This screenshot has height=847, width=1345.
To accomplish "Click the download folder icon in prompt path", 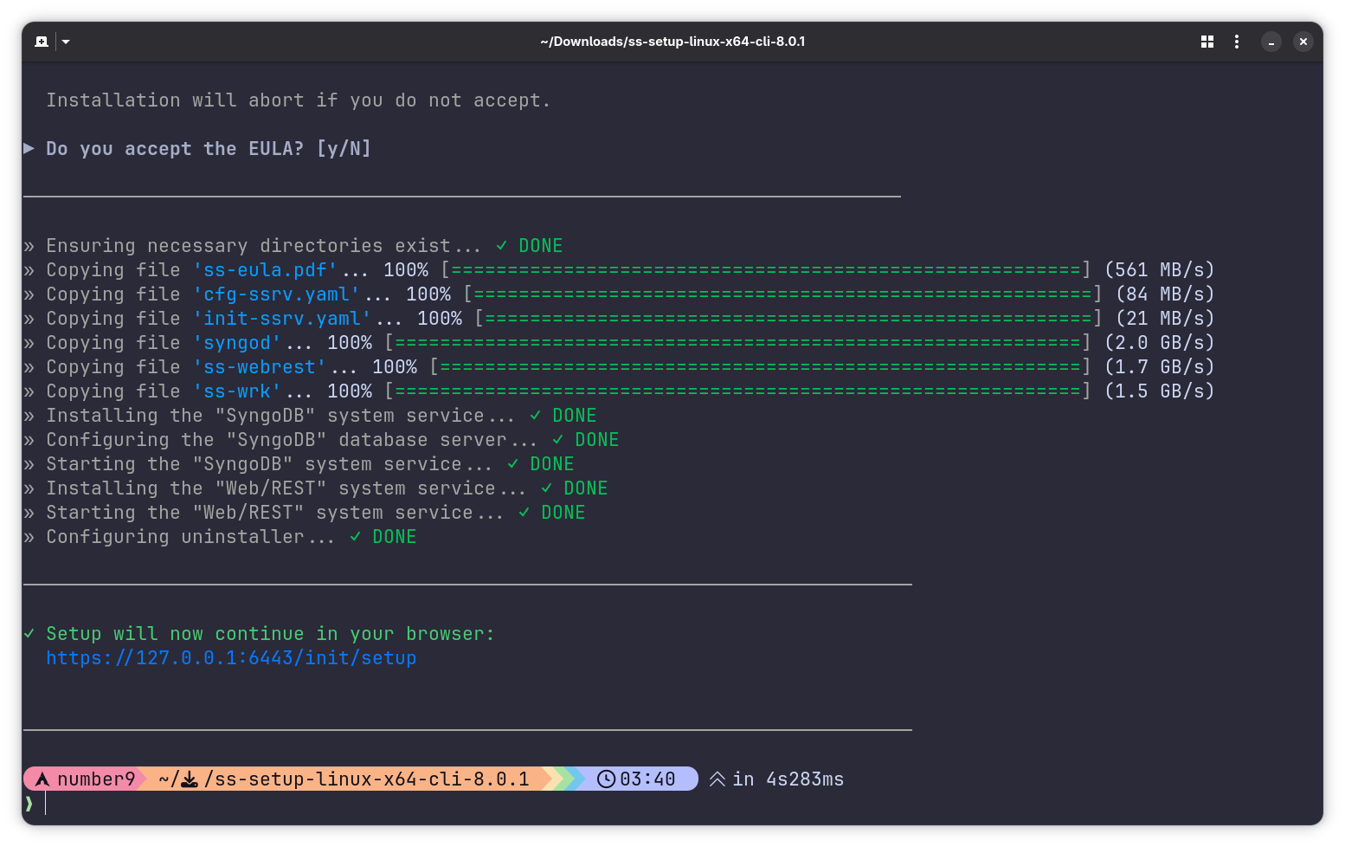I will (190, 779).
